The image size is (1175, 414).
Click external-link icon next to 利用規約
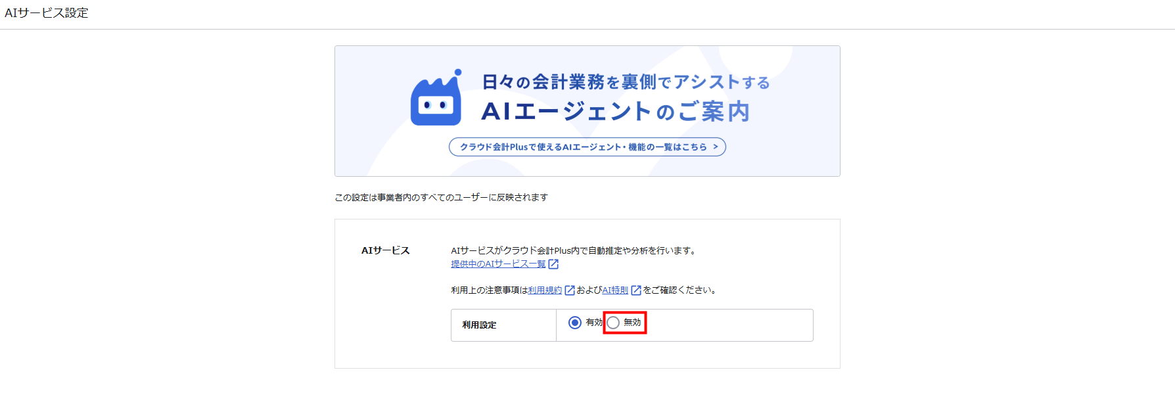(x=570, y=290)
